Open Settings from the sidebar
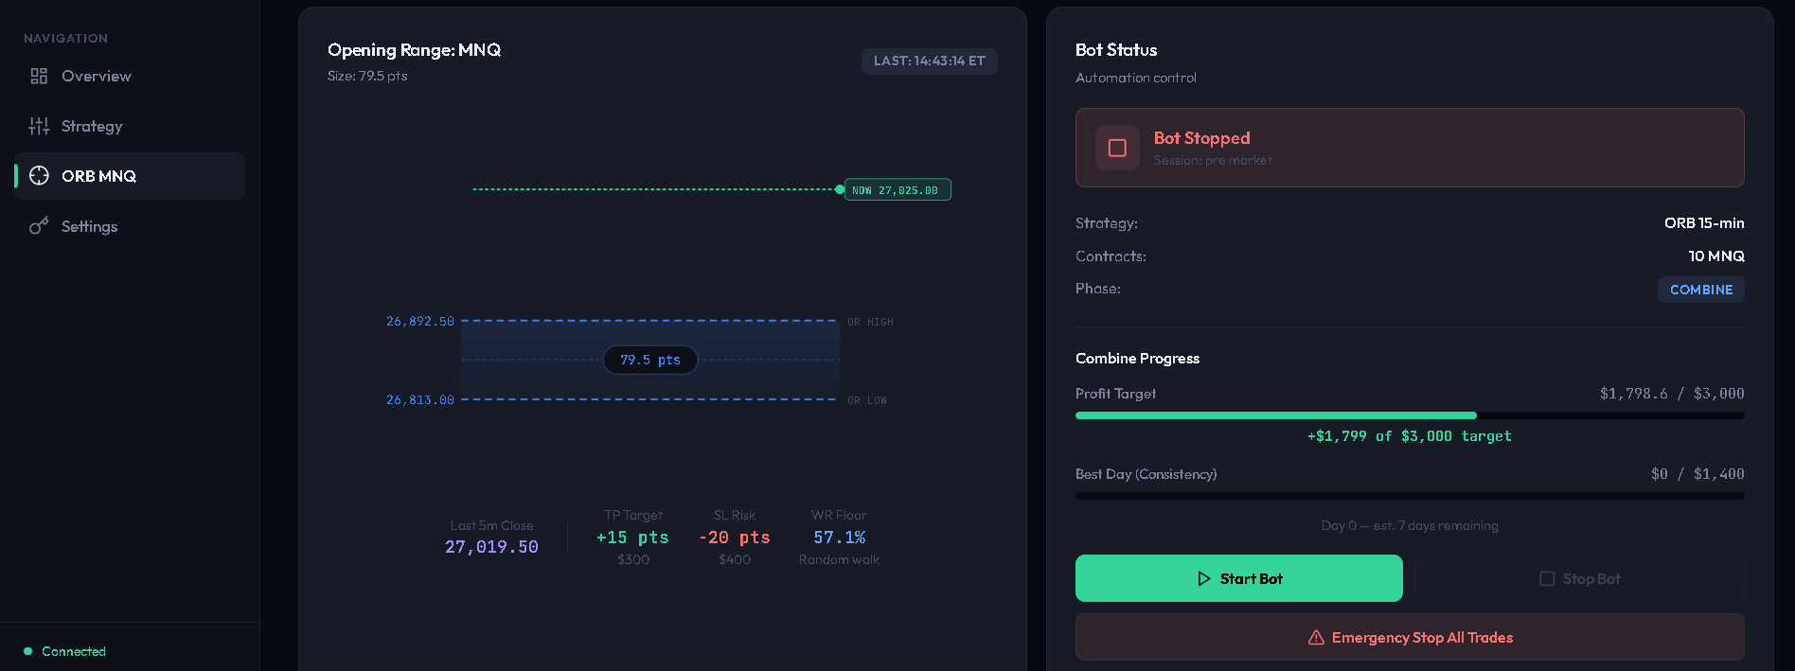 (x=130, y=226)
